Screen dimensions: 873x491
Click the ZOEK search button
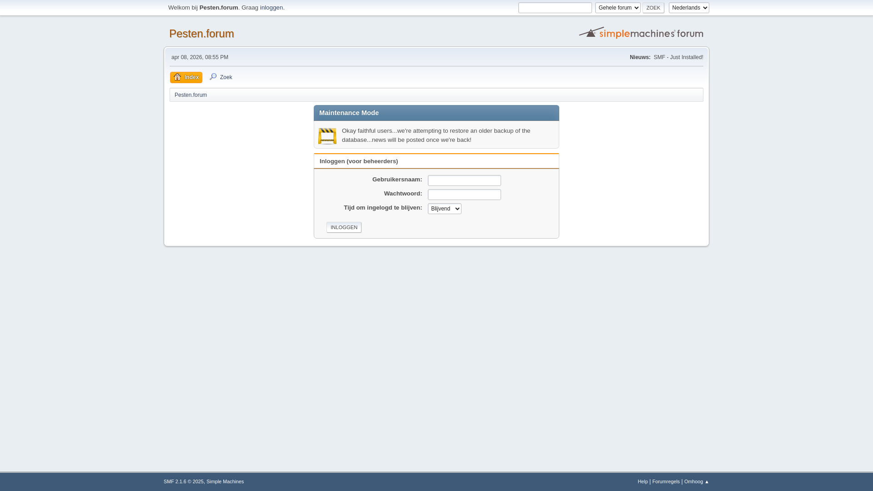click(653, 8)
